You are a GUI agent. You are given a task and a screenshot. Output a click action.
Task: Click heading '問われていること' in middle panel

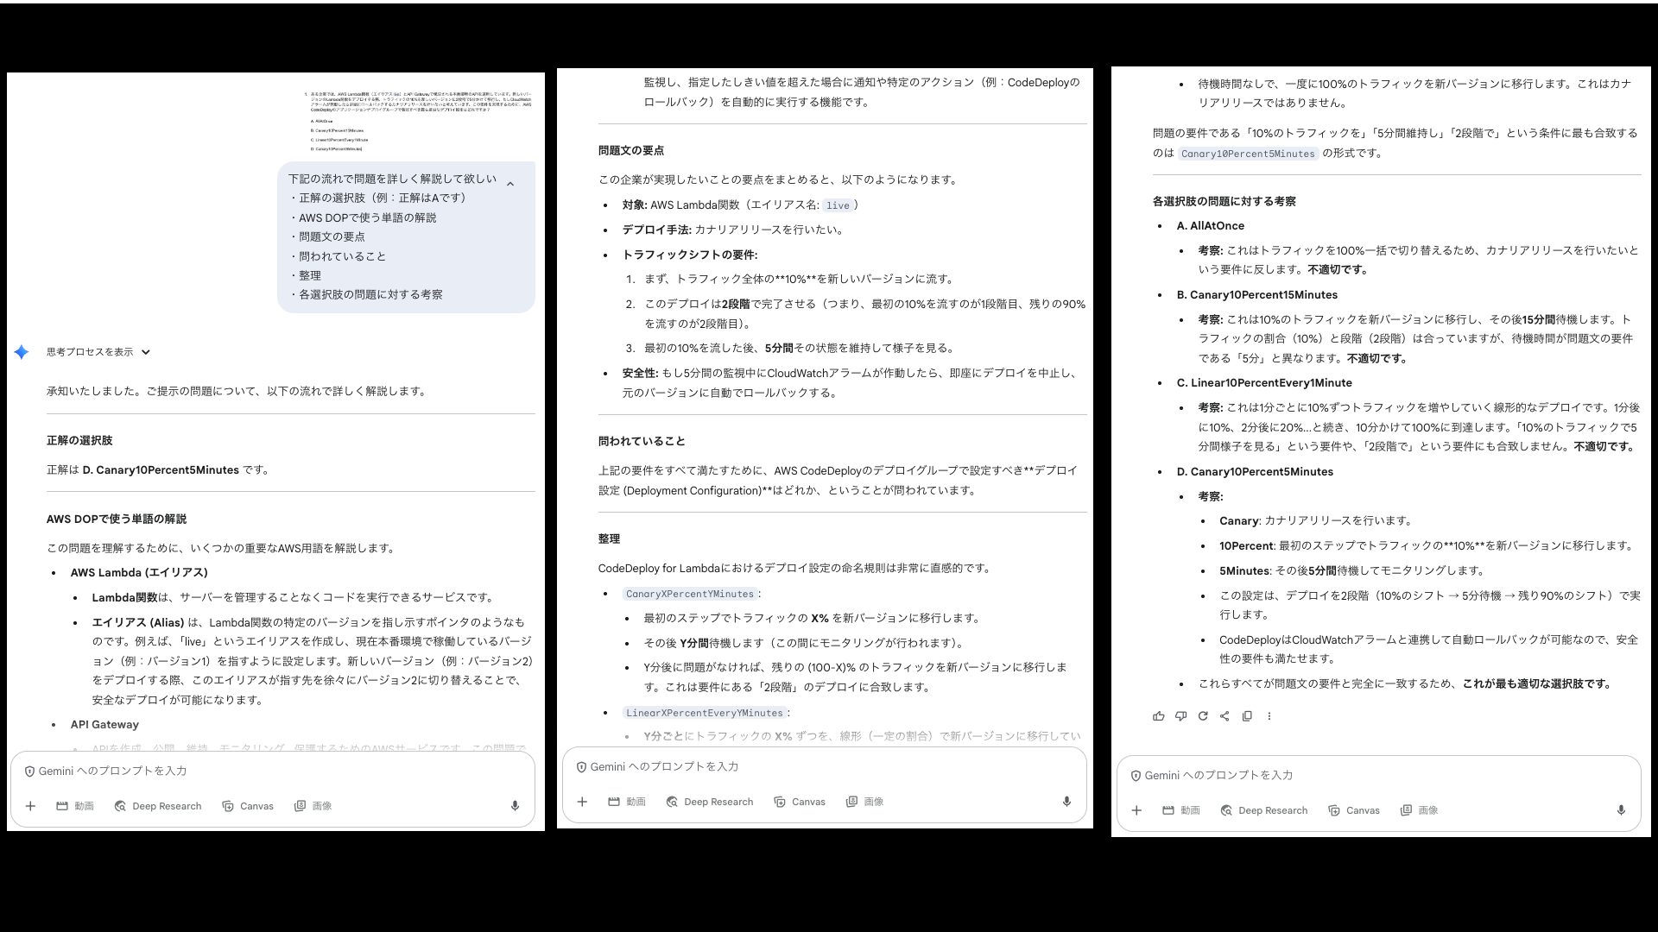(x=642, y=442)
